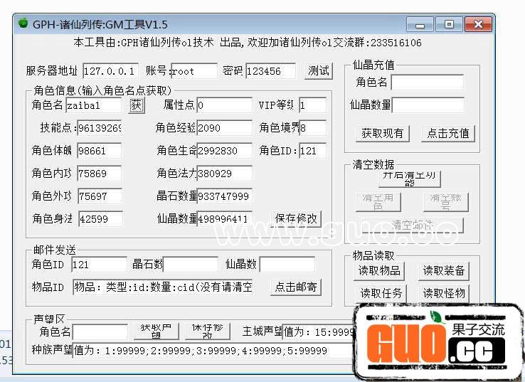The height and width of the screenshot is (382, 525).
Task: Click the 测试 connection test button
Action: 319,70
